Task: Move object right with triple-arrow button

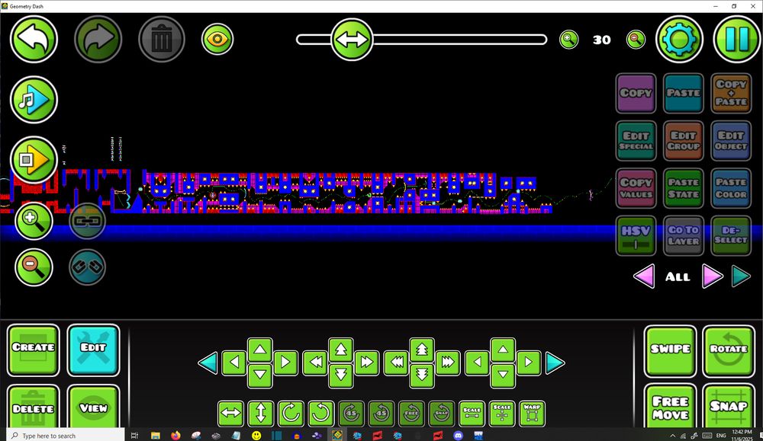Action: 448,363
